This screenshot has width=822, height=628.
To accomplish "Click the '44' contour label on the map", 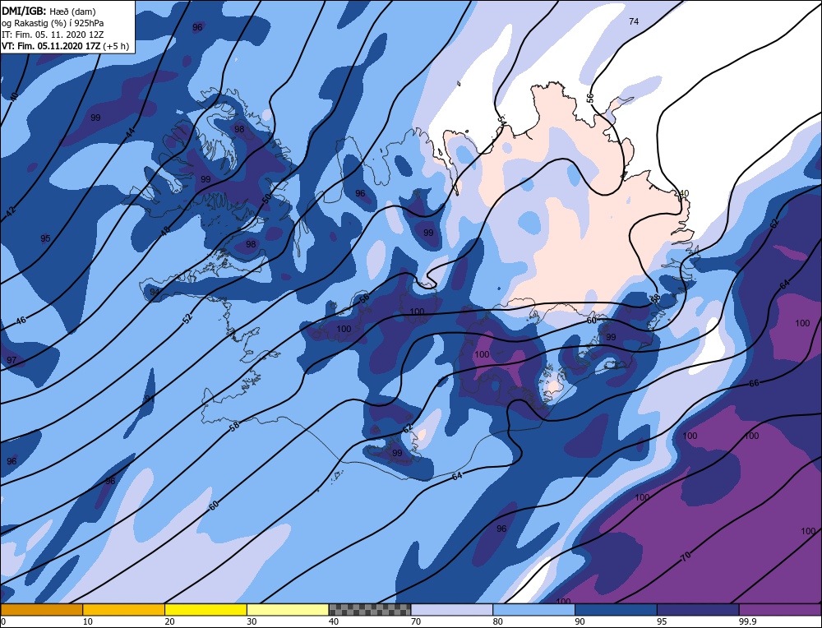I will pyautogui.click(x=130, y=132).
